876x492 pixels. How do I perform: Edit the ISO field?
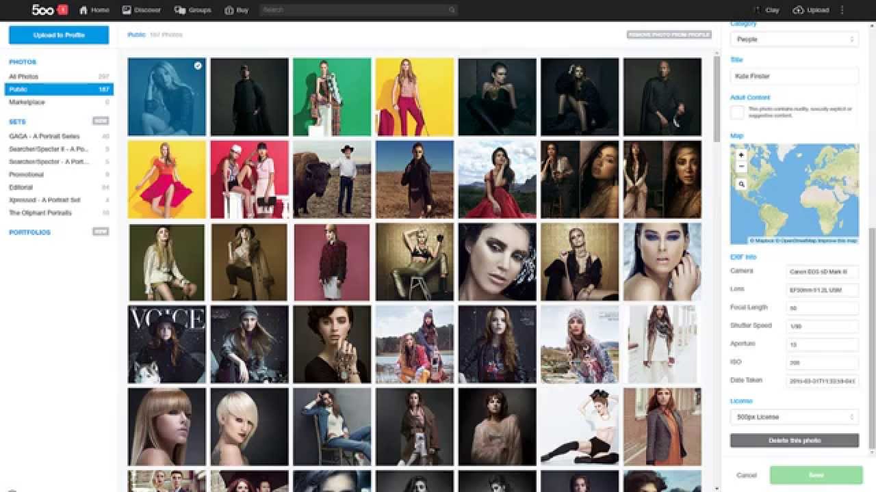[x=822, y=363]
